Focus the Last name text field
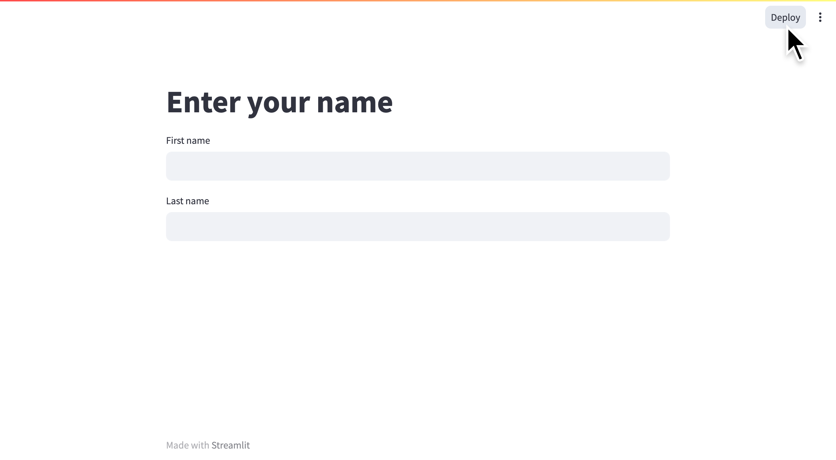836x460 pixels. 418,226
